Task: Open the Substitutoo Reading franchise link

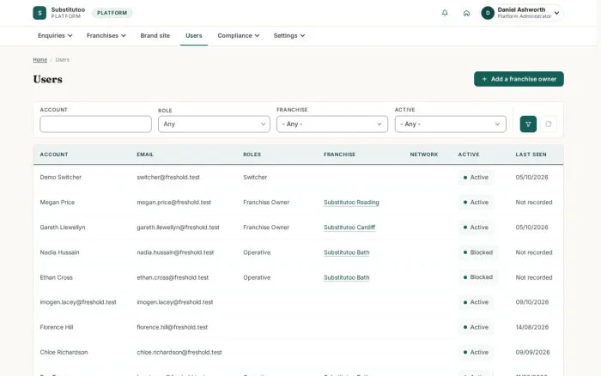Action: (x=351, y=203)
